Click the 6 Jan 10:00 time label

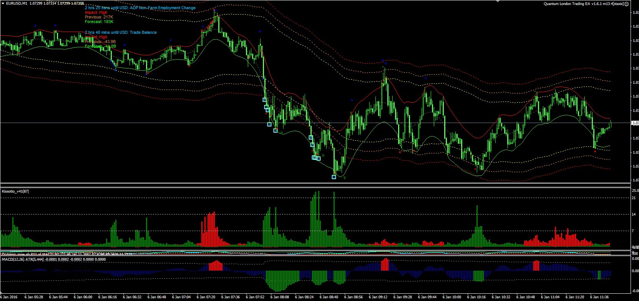point(452,297)
